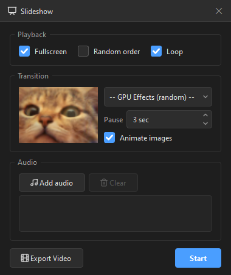Close the Slideshow dialog
This screenshot has height=275, width=231.
coord(219,11)
